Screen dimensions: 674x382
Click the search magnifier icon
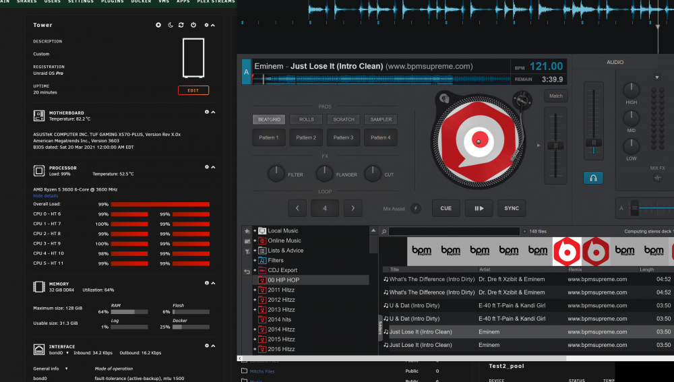[x=384, y=232]
